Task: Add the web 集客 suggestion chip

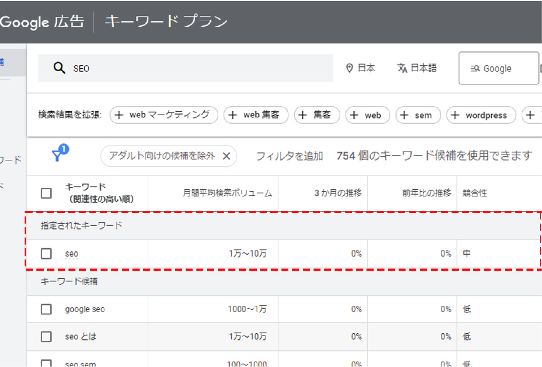Action: tap(256, 114)
